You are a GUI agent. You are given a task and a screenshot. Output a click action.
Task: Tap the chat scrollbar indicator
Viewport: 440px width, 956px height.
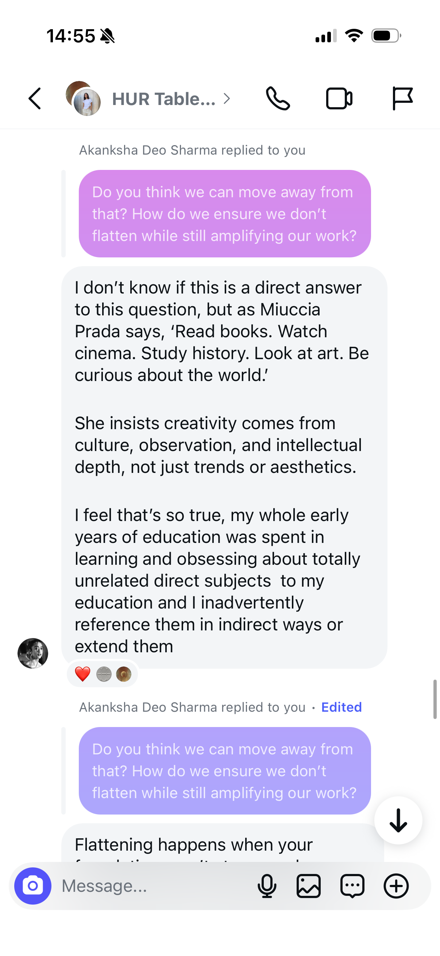435,700
